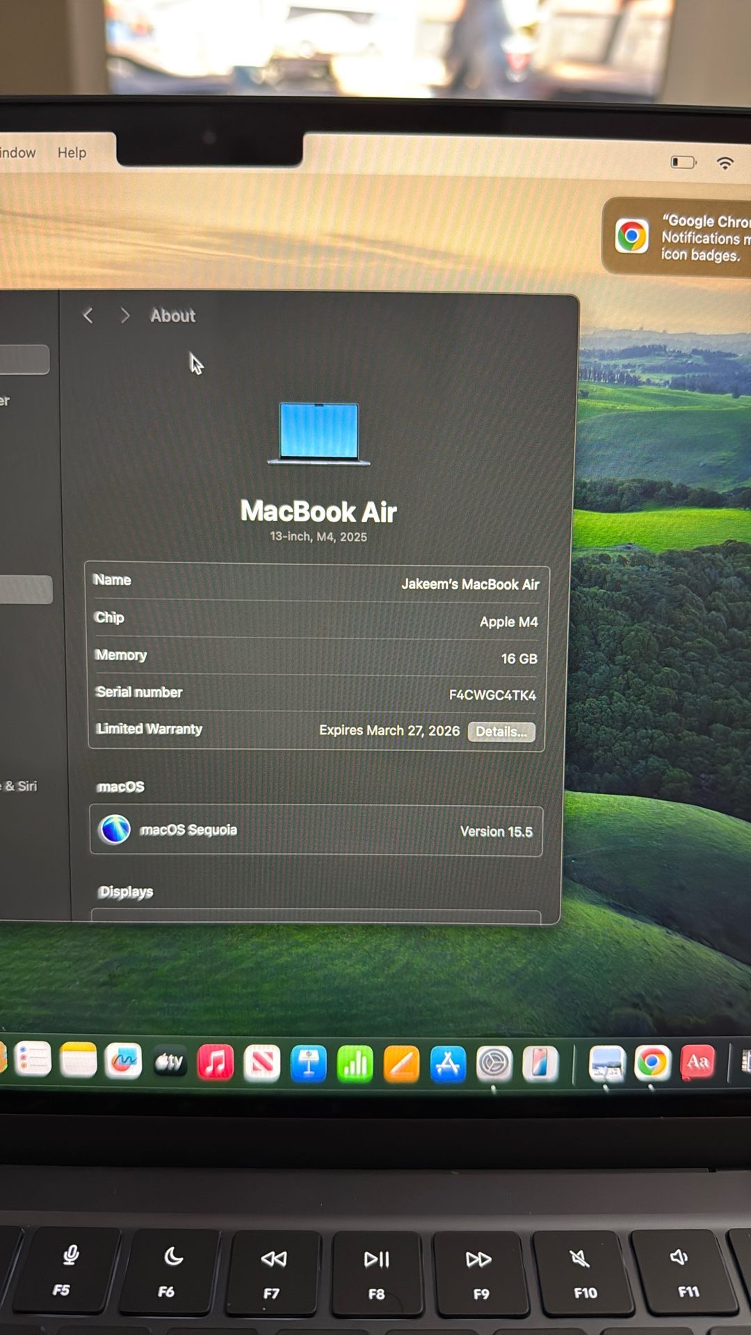Go forward with the right chevron
Screen dimensions: 751x1335
(x=125, y=316)
